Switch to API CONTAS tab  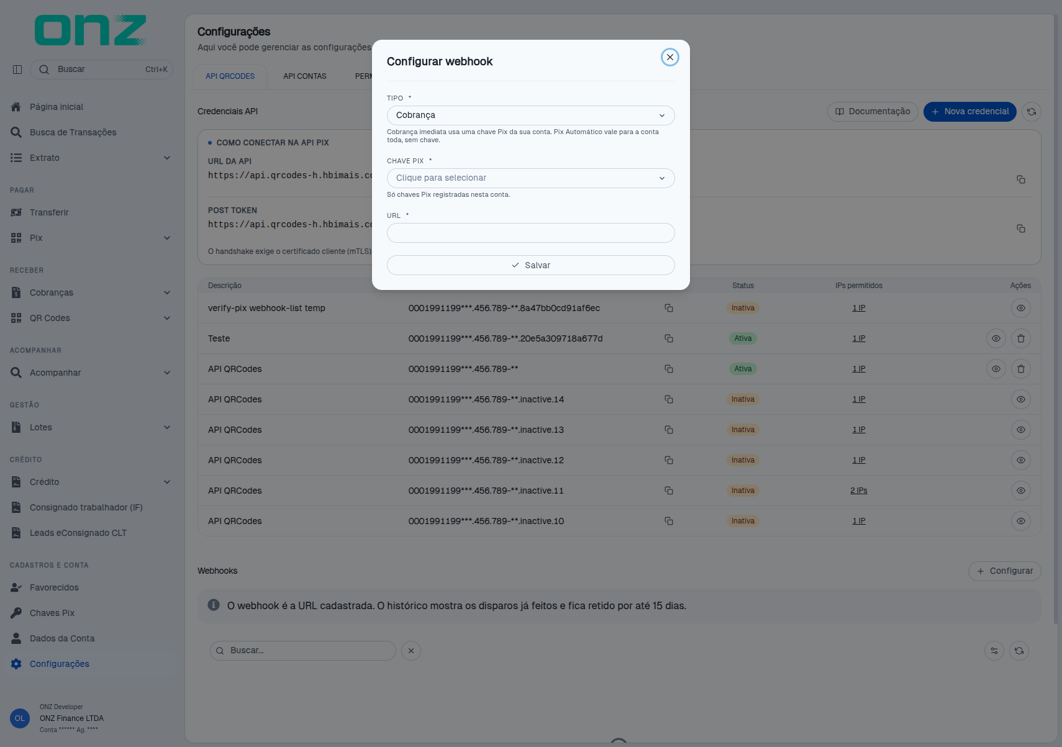tap(305, 76)
